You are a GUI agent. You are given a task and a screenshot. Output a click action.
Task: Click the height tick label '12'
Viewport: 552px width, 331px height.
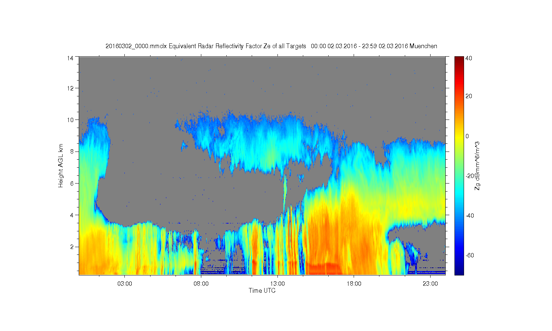tap(70, 88)
